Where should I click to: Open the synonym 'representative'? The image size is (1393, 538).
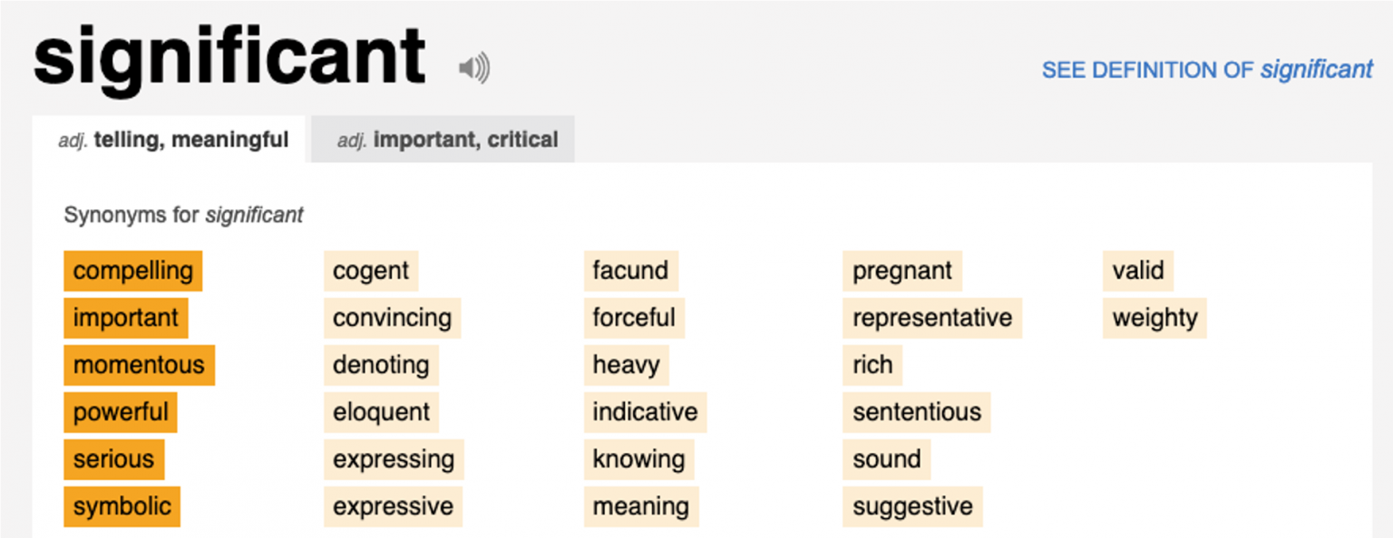pos(931,318)
